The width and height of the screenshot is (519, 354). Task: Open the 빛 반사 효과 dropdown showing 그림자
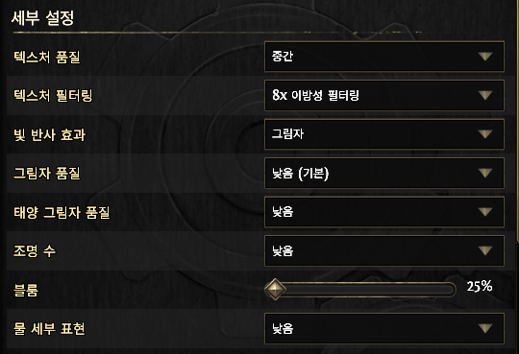384,134
